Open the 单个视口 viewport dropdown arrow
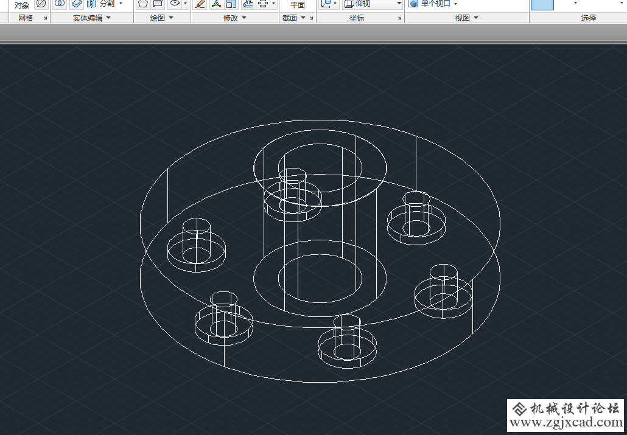627x435 pixels. tap(455, 4)
